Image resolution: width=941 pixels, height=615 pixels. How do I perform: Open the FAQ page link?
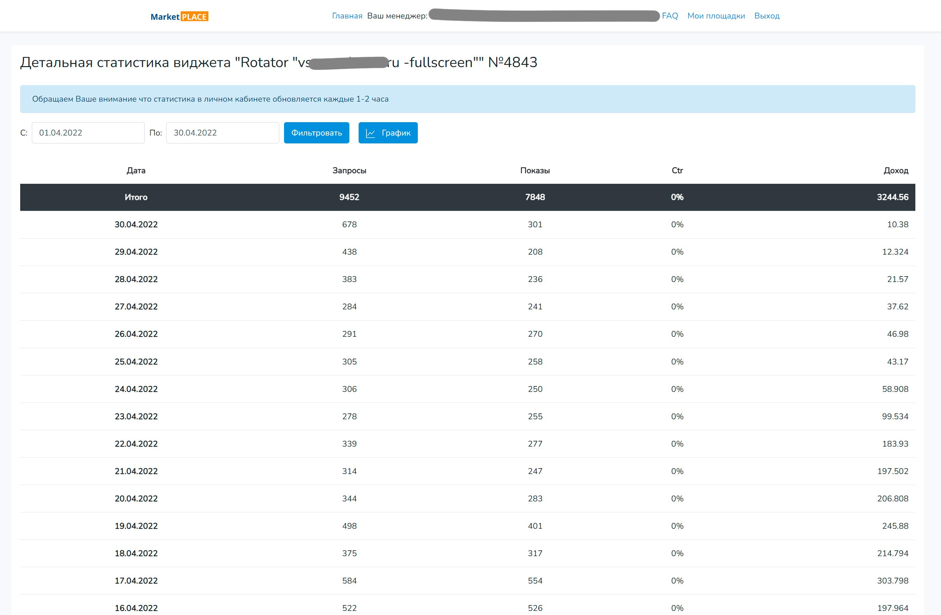pos(669,16)
